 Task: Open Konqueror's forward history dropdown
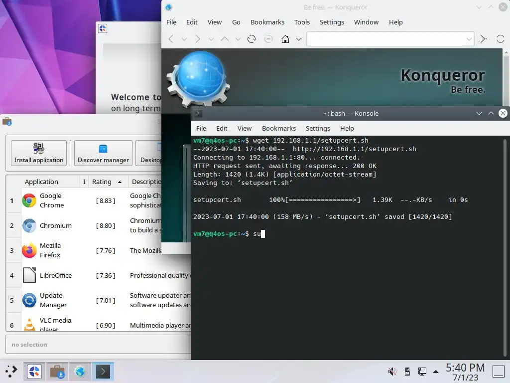(211, 39)
